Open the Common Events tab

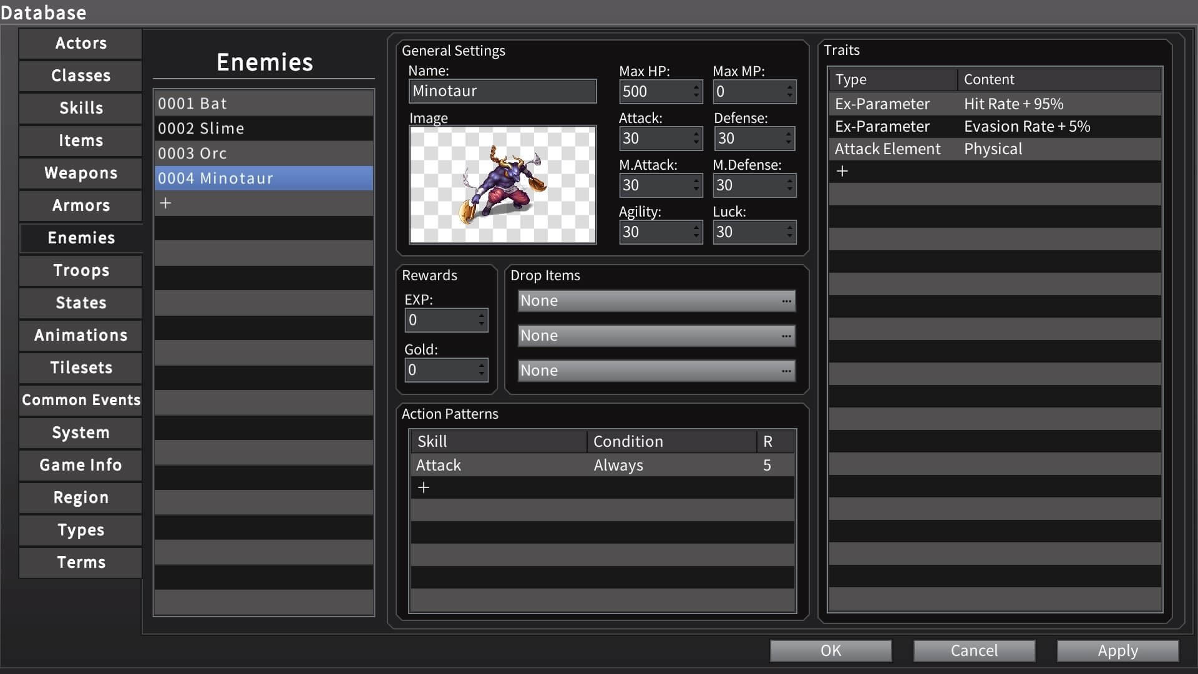point(81,401)
